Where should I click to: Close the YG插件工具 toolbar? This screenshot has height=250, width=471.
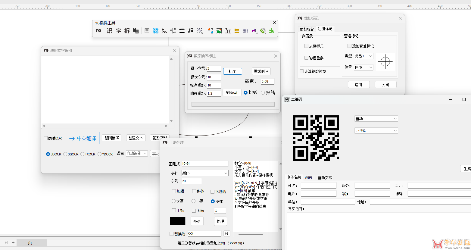pyautogui.click(x=274, y=23)
